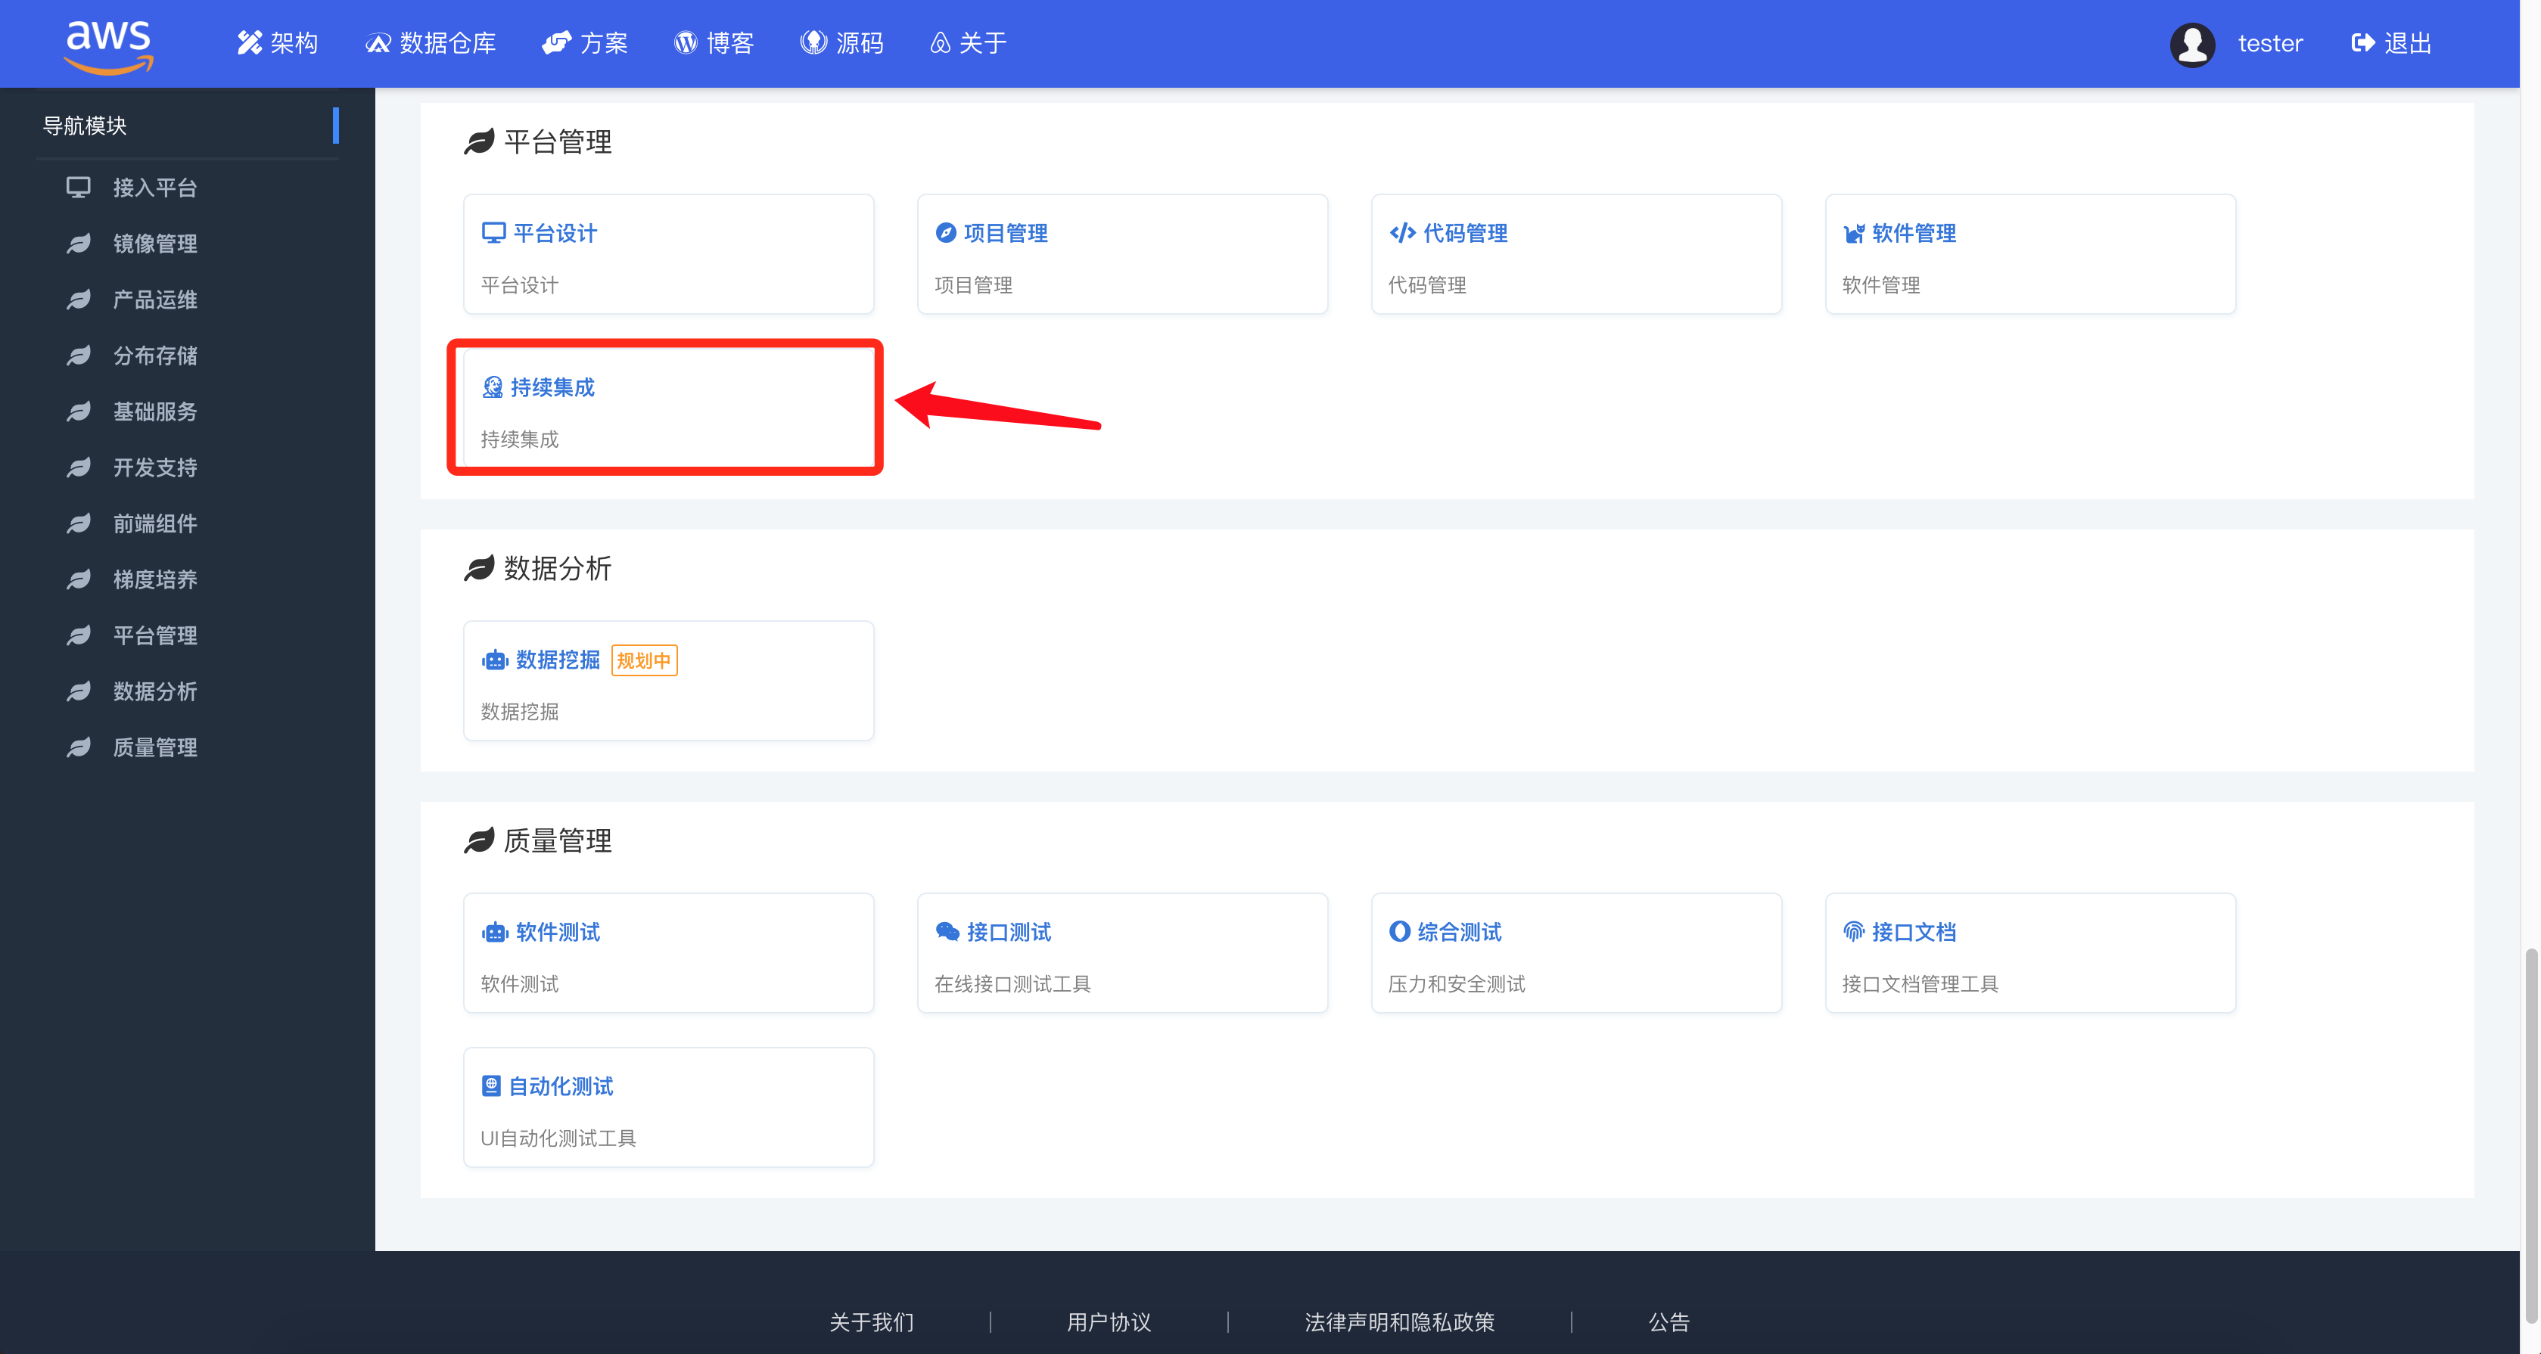Screen dimensions: 2541x1354
Task: Click the tester user avatar
Action: (2192, 45)
